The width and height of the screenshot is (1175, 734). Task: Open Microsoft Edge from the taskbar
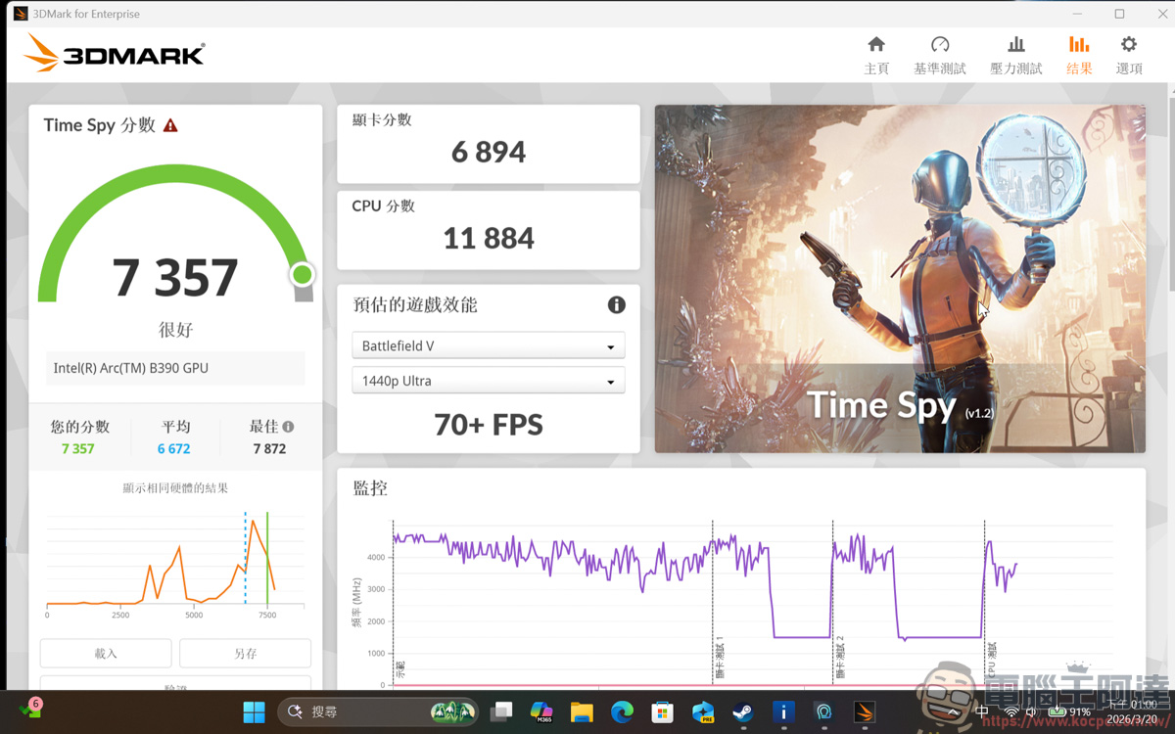(622, 712)
